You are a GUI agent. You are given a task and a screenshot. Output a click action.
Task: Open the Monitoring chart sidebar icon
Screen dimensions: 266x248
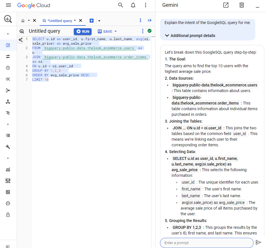click(x=8, y=169)
